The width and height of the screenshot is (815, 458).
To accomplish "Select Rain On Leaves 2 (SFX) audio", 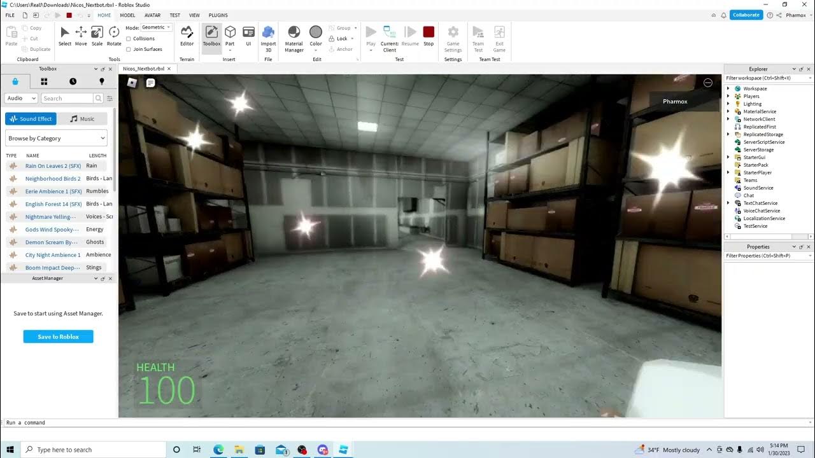I will click(x=53, y=166).
